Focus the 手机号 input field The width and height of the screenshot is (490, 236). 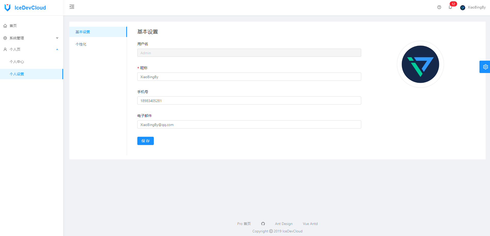[249, 101]
